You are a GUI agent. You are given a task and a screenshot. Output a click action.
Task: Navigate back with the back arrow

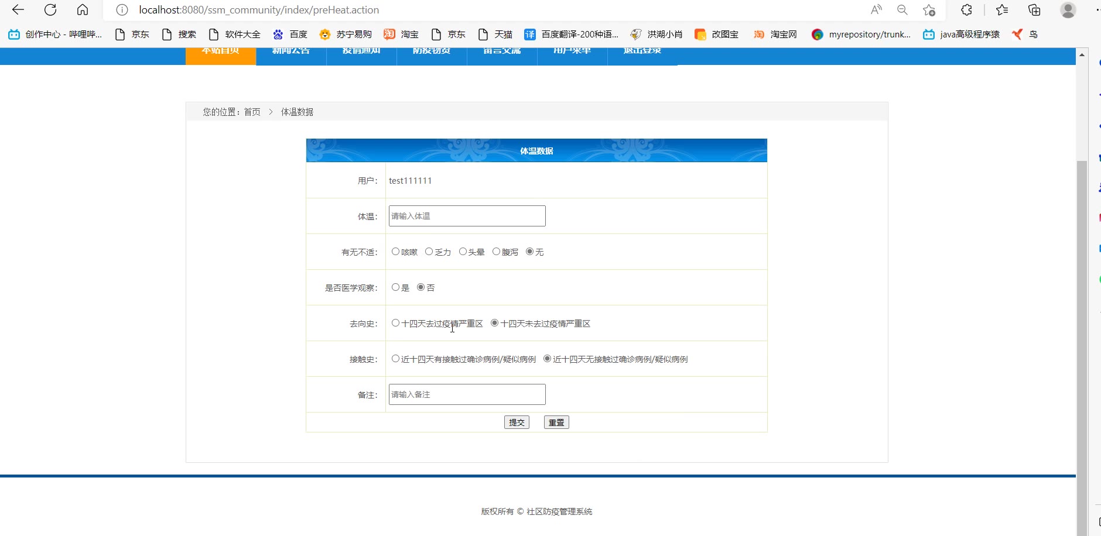pyautogui.click(x=18, y=10)
